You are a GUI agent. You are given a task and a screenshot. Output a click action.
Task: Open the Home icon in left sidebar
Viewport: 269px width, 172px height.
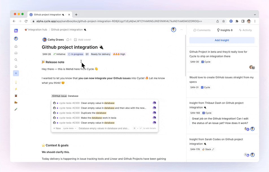pos(16,47)
